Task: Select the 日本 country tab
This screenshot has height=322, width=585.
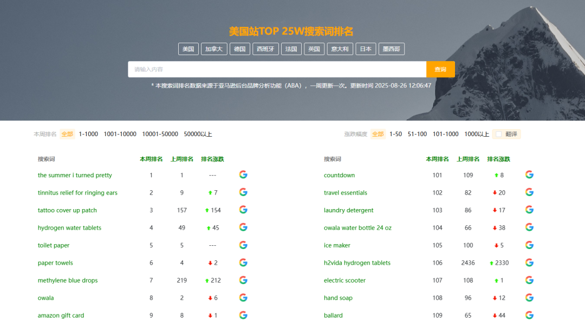Action: coord(366,49)
